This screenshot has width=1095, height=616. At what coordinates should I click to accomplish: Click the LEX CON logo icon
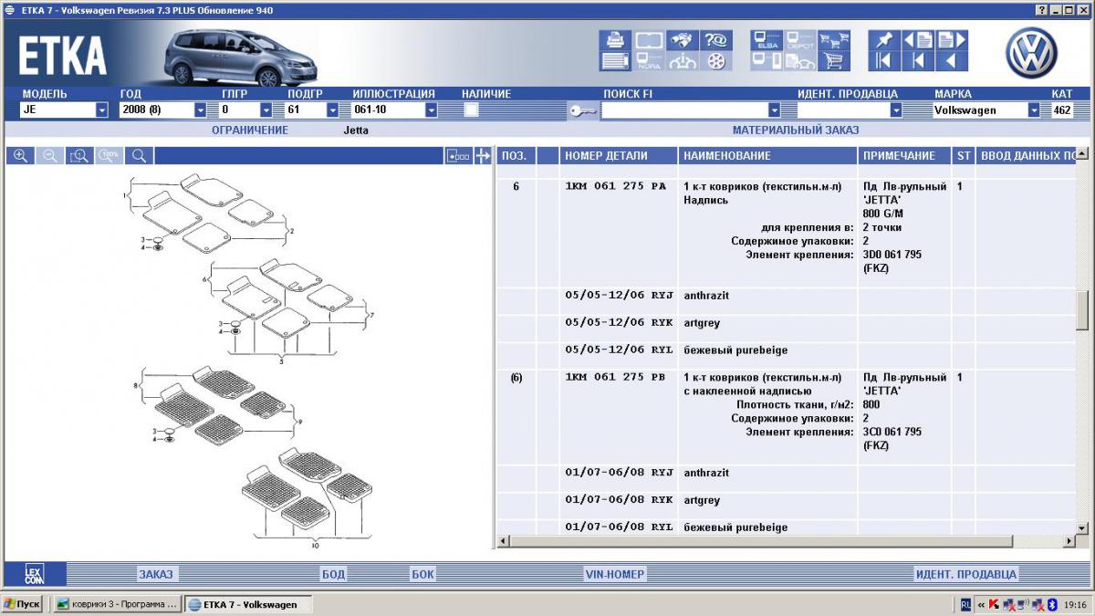coord(34,574)
